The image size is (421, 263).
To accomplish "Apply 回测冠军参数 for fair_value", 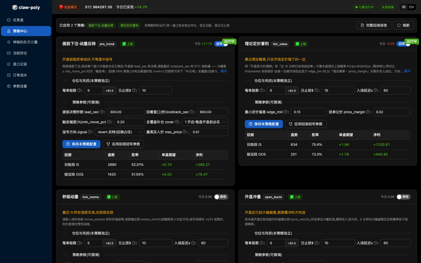I will tap(306, 124).
